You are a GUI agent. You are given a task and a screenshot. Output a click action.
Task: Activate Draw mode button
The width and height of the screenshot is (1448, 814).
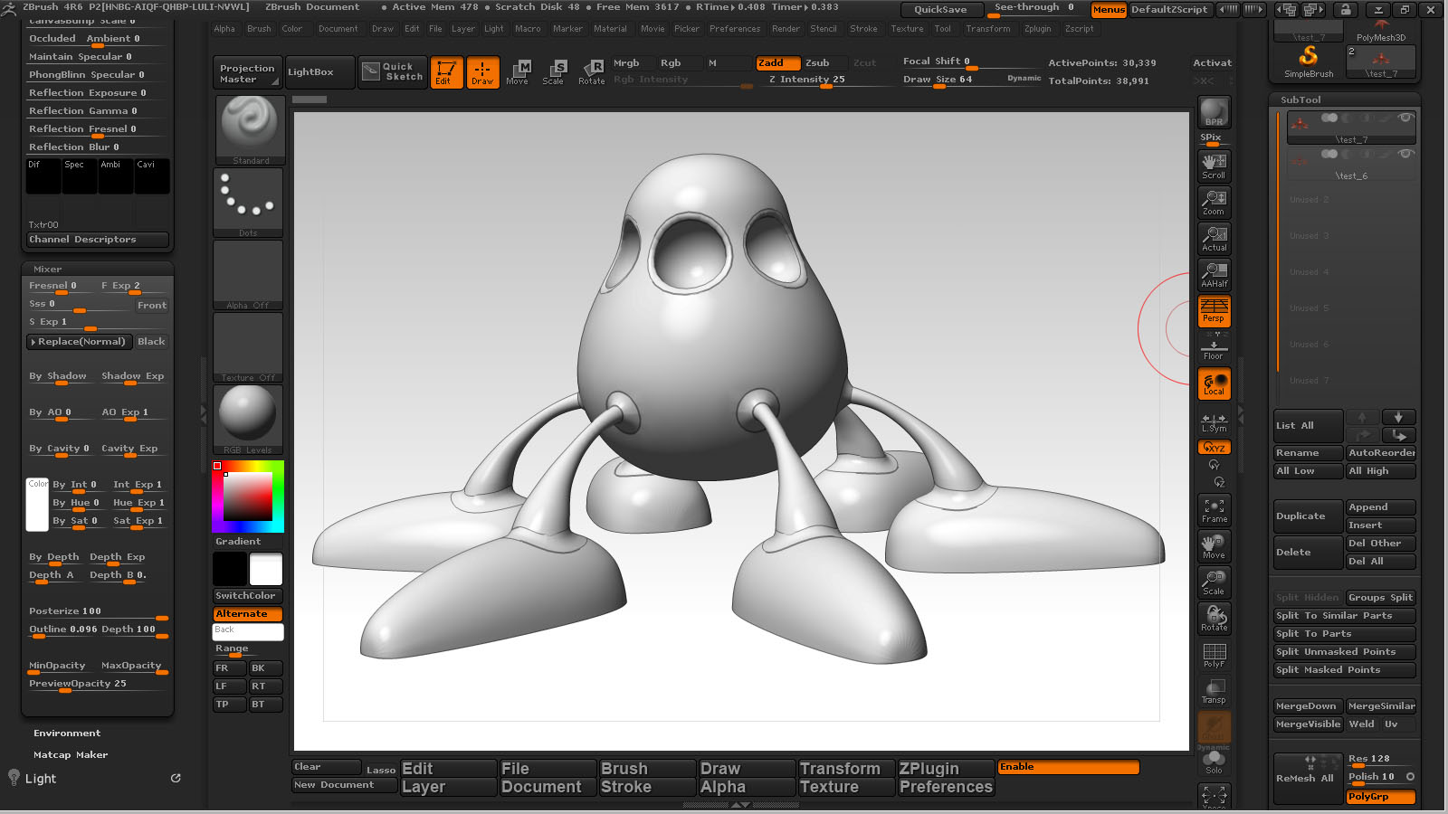tap(482, 72)
